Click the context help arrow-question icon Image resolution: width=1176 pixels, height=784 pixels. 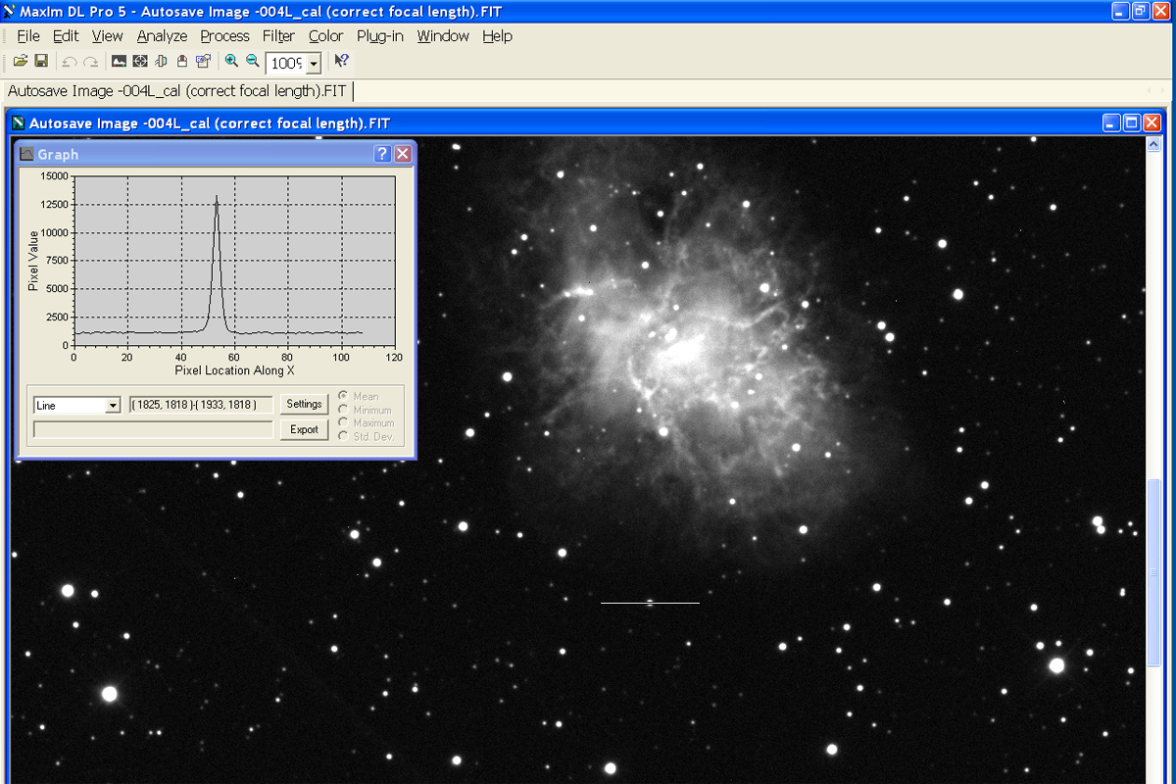pyautogui.click(x=341, y=61)
